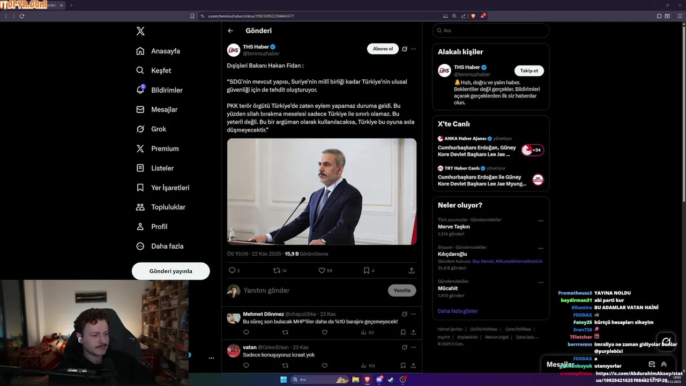Open options on vatan reply
The width and height of the screenshot is (686, 386).
click(x=413, y=347)
